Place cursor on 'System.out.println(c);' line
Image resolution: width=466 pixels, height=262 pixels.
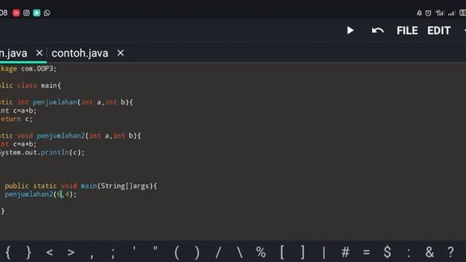(x=42, y=152)
